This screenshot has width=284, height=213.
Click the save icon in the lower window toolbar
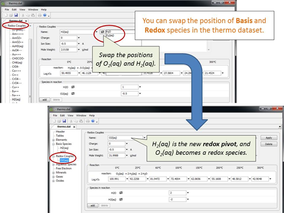64,121
